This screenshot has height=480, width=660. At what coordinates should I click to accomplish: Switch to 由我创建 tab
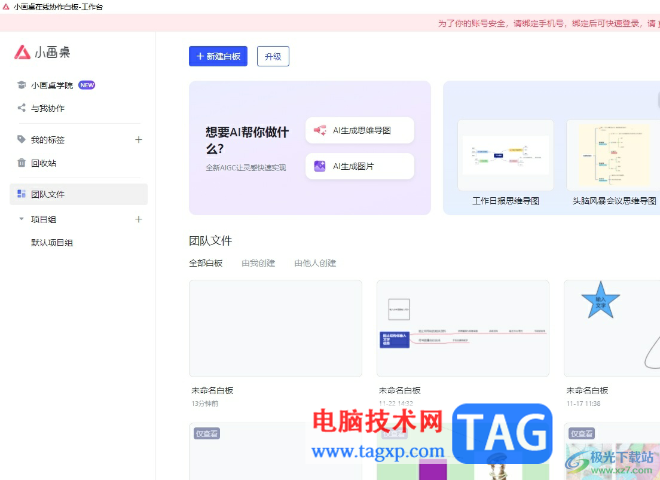point(258,263)
